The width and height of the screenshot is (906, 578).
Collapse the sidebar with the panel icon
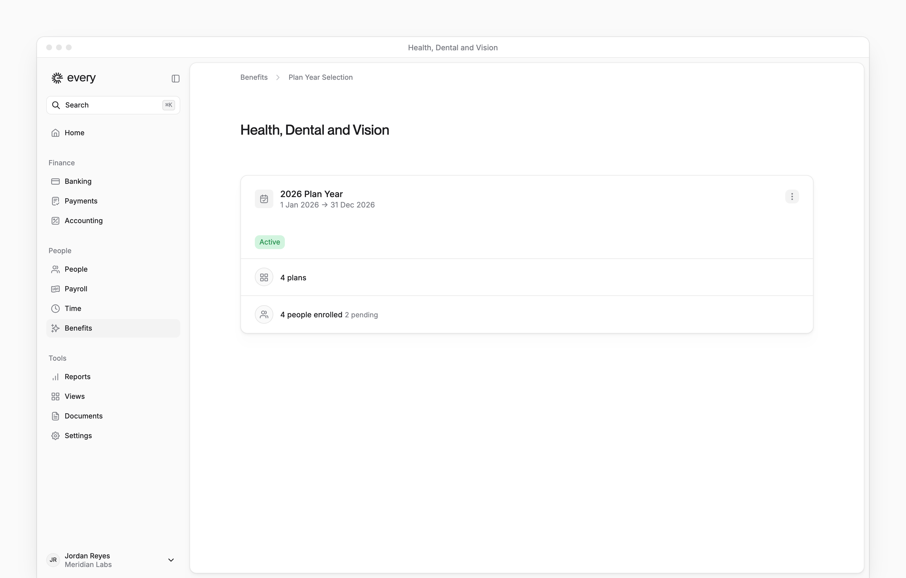pyautogui.click(x=175, y=78)
